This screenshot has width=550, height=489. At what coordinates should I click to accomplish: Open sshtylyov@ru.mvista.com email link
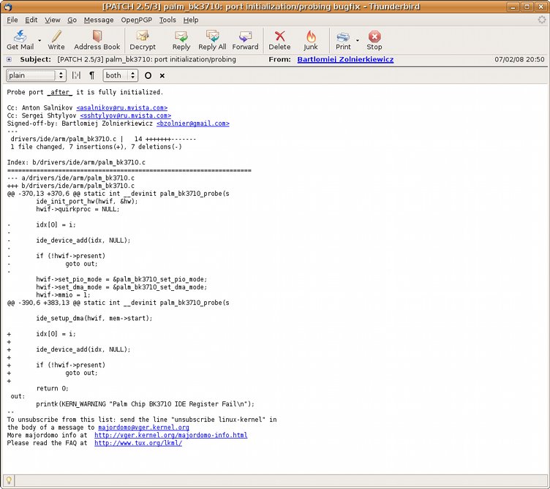[126, 115]
